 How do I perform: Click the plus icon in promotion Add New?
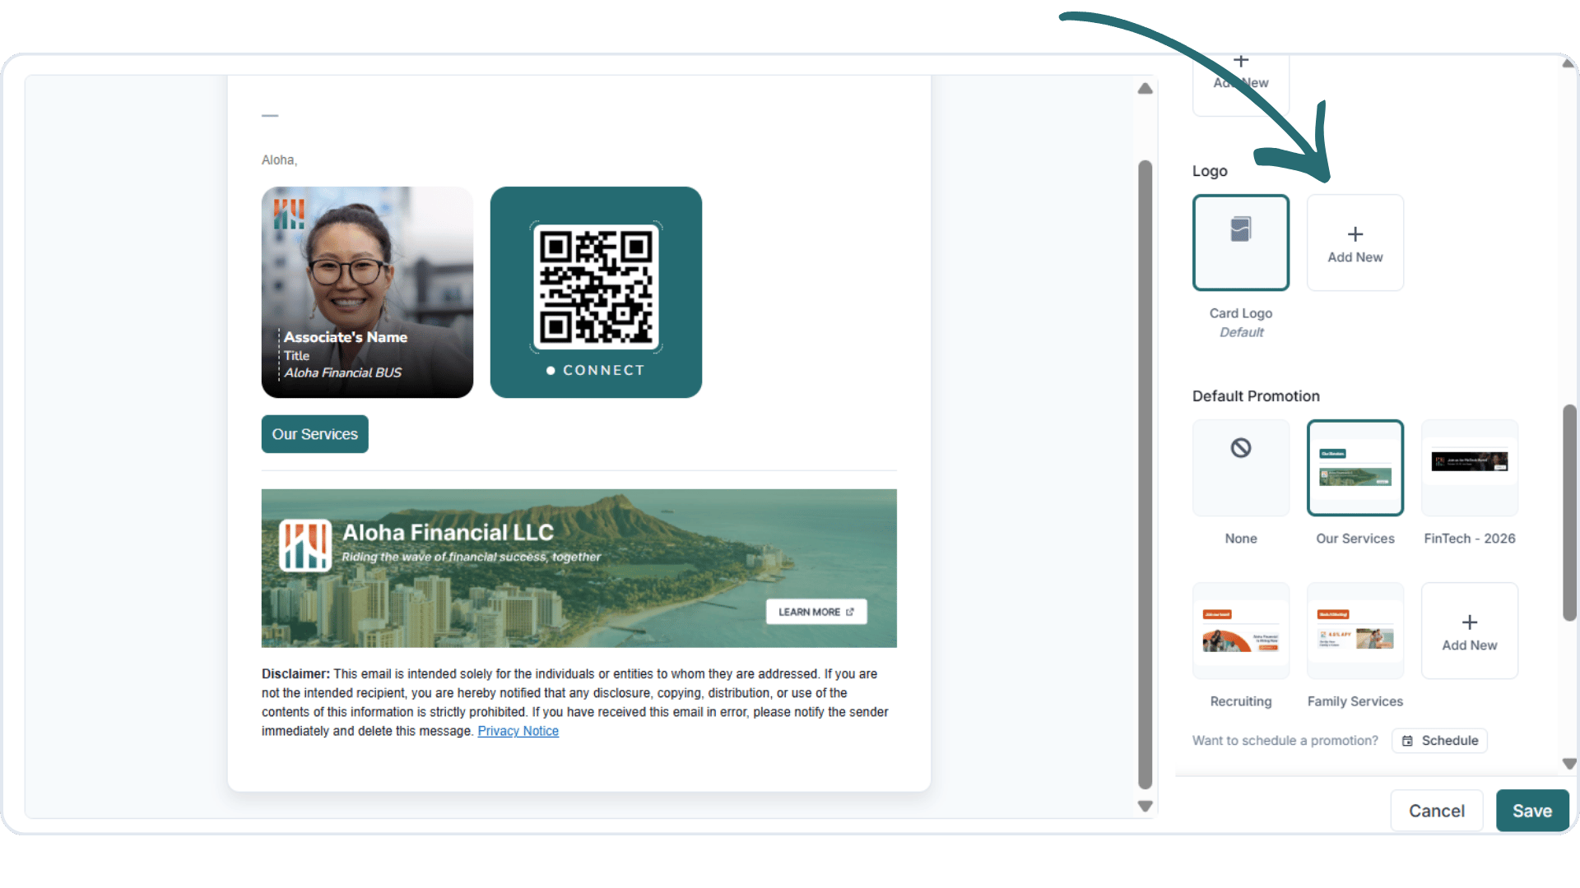click(1469, 622)
